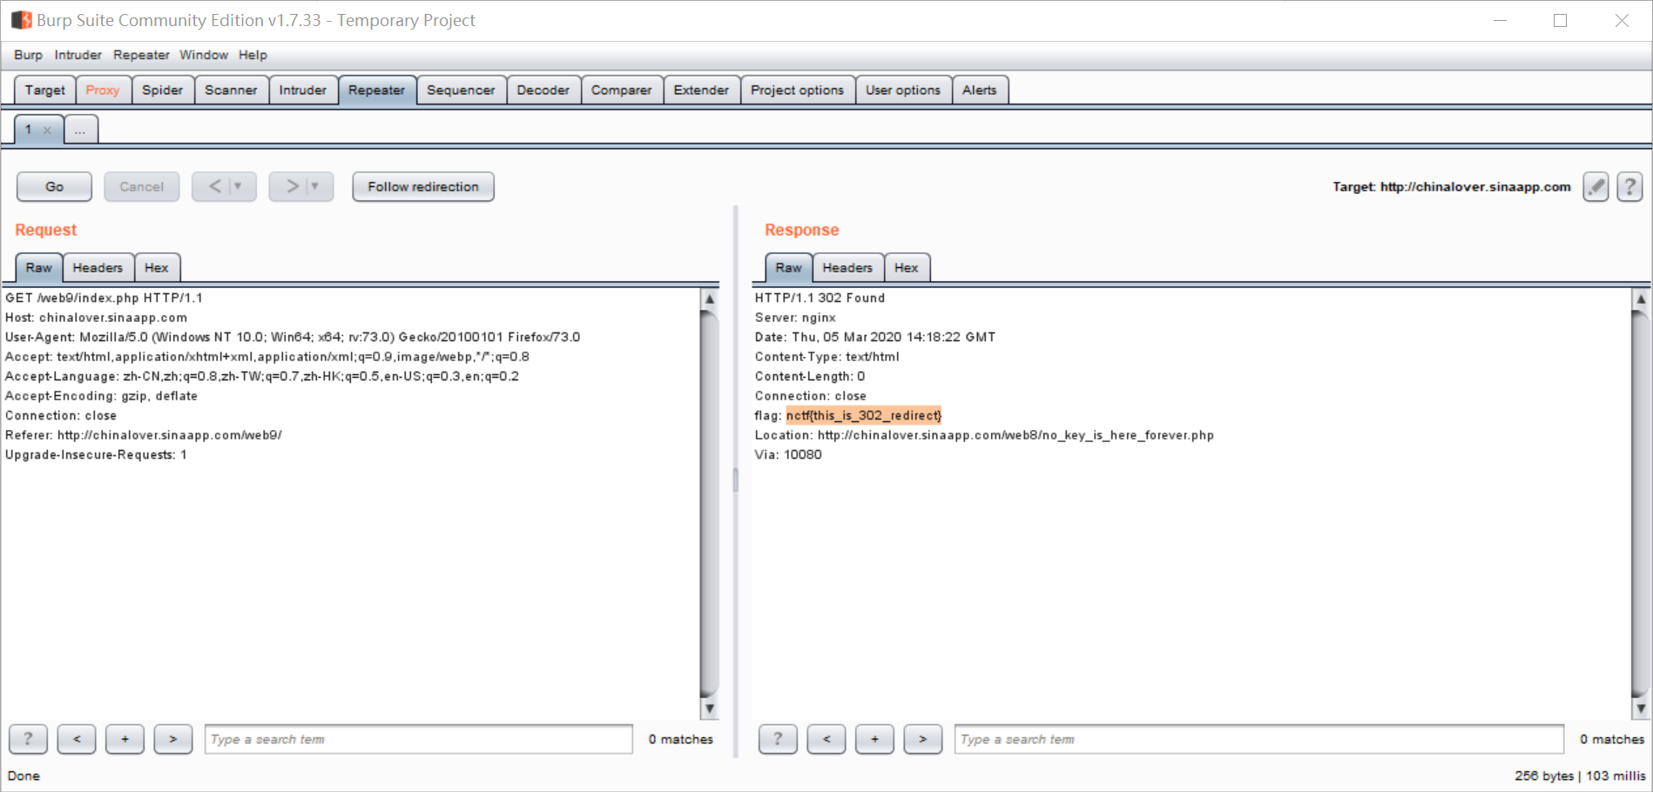Click the response search help icon
The height and width of the screenshot is (792, 1653).
pyautogui.click(x=778, y=739)
